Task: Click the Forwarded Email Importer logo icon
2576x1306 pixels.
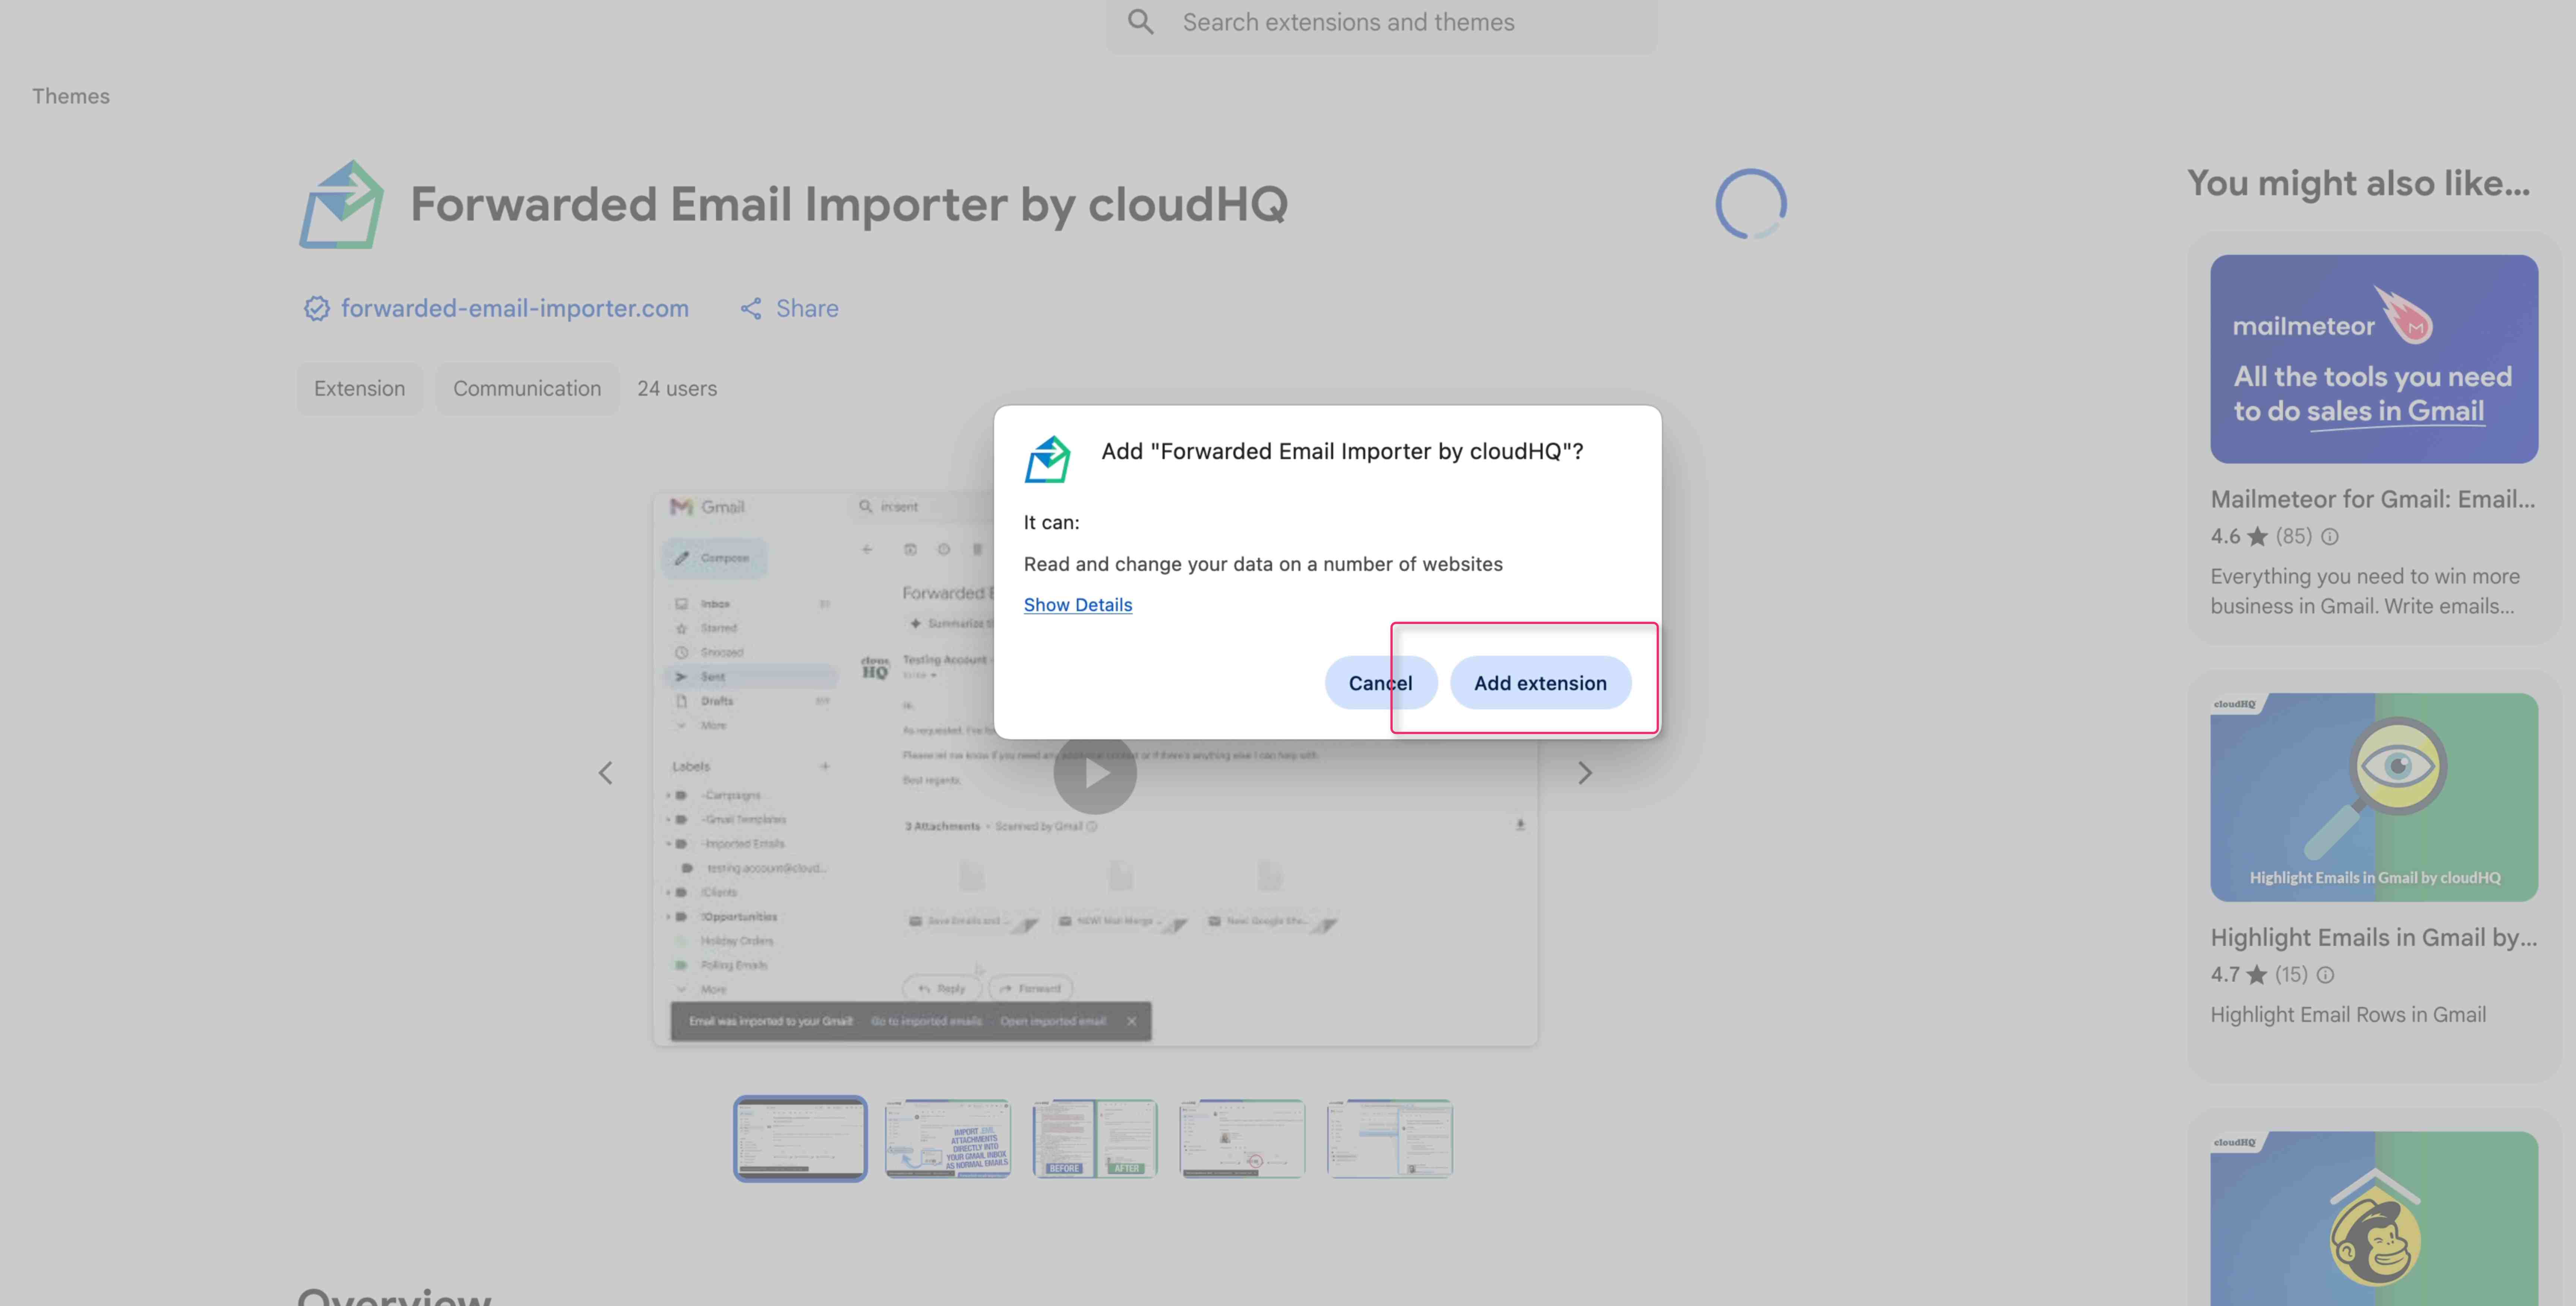Action: pos(341,205)
